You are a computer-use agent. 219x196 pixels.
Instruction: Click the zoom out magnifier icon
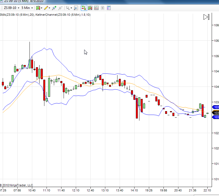pyautogui.click(x=60, y=8)
